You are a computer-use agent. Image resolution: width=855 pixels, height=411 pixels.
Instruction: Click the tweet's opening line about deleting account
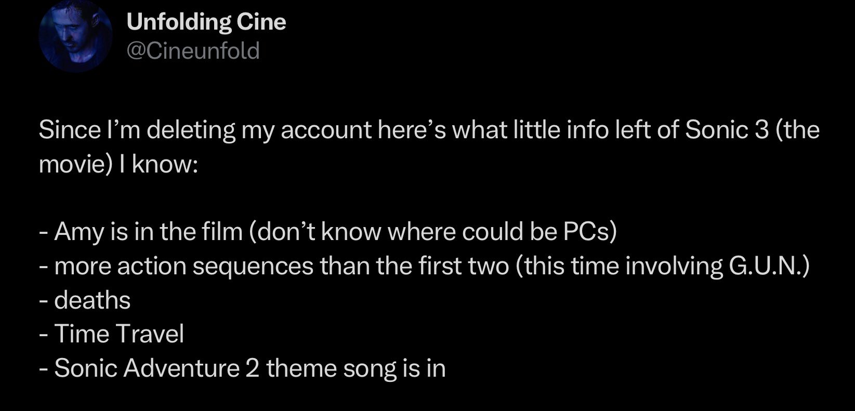pyautogui.click(x=428, y=130)
